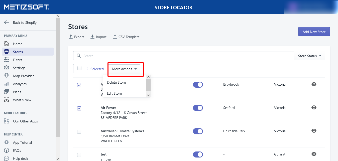Choose Delete Store from the menu
Screen dimensions: 338x161
(x=117, y=82)
